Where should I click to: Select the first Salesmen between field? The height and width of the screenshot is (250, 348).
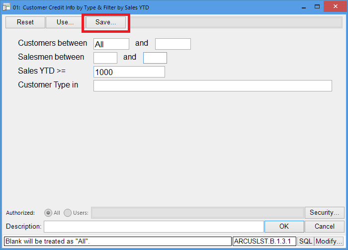[105, 58]
